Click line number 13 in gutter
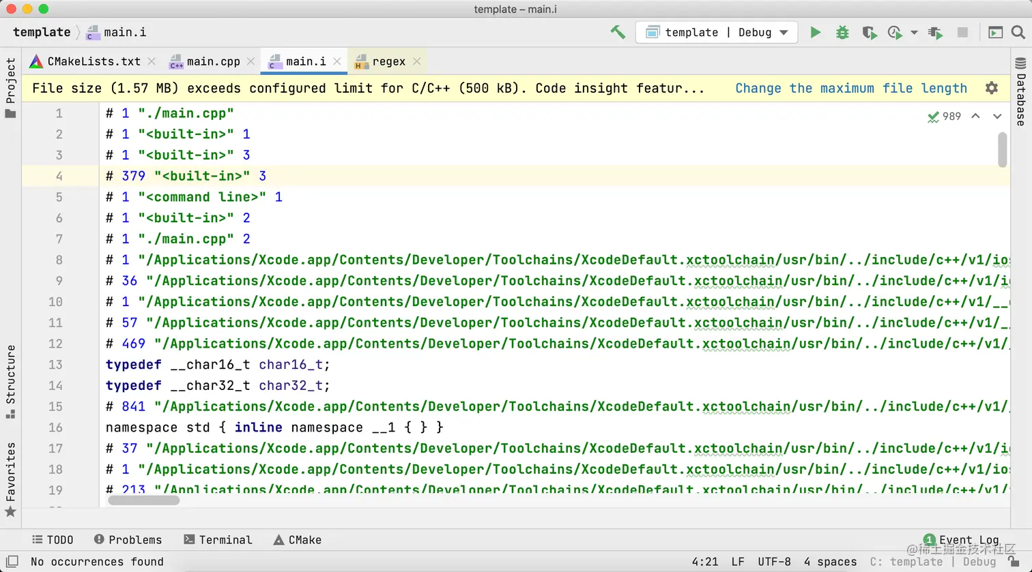This screenshot has height=572, width=1032. pos(55,365)
